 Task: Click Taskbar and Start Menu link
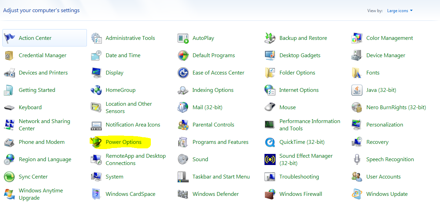click(x=221, y=177)
